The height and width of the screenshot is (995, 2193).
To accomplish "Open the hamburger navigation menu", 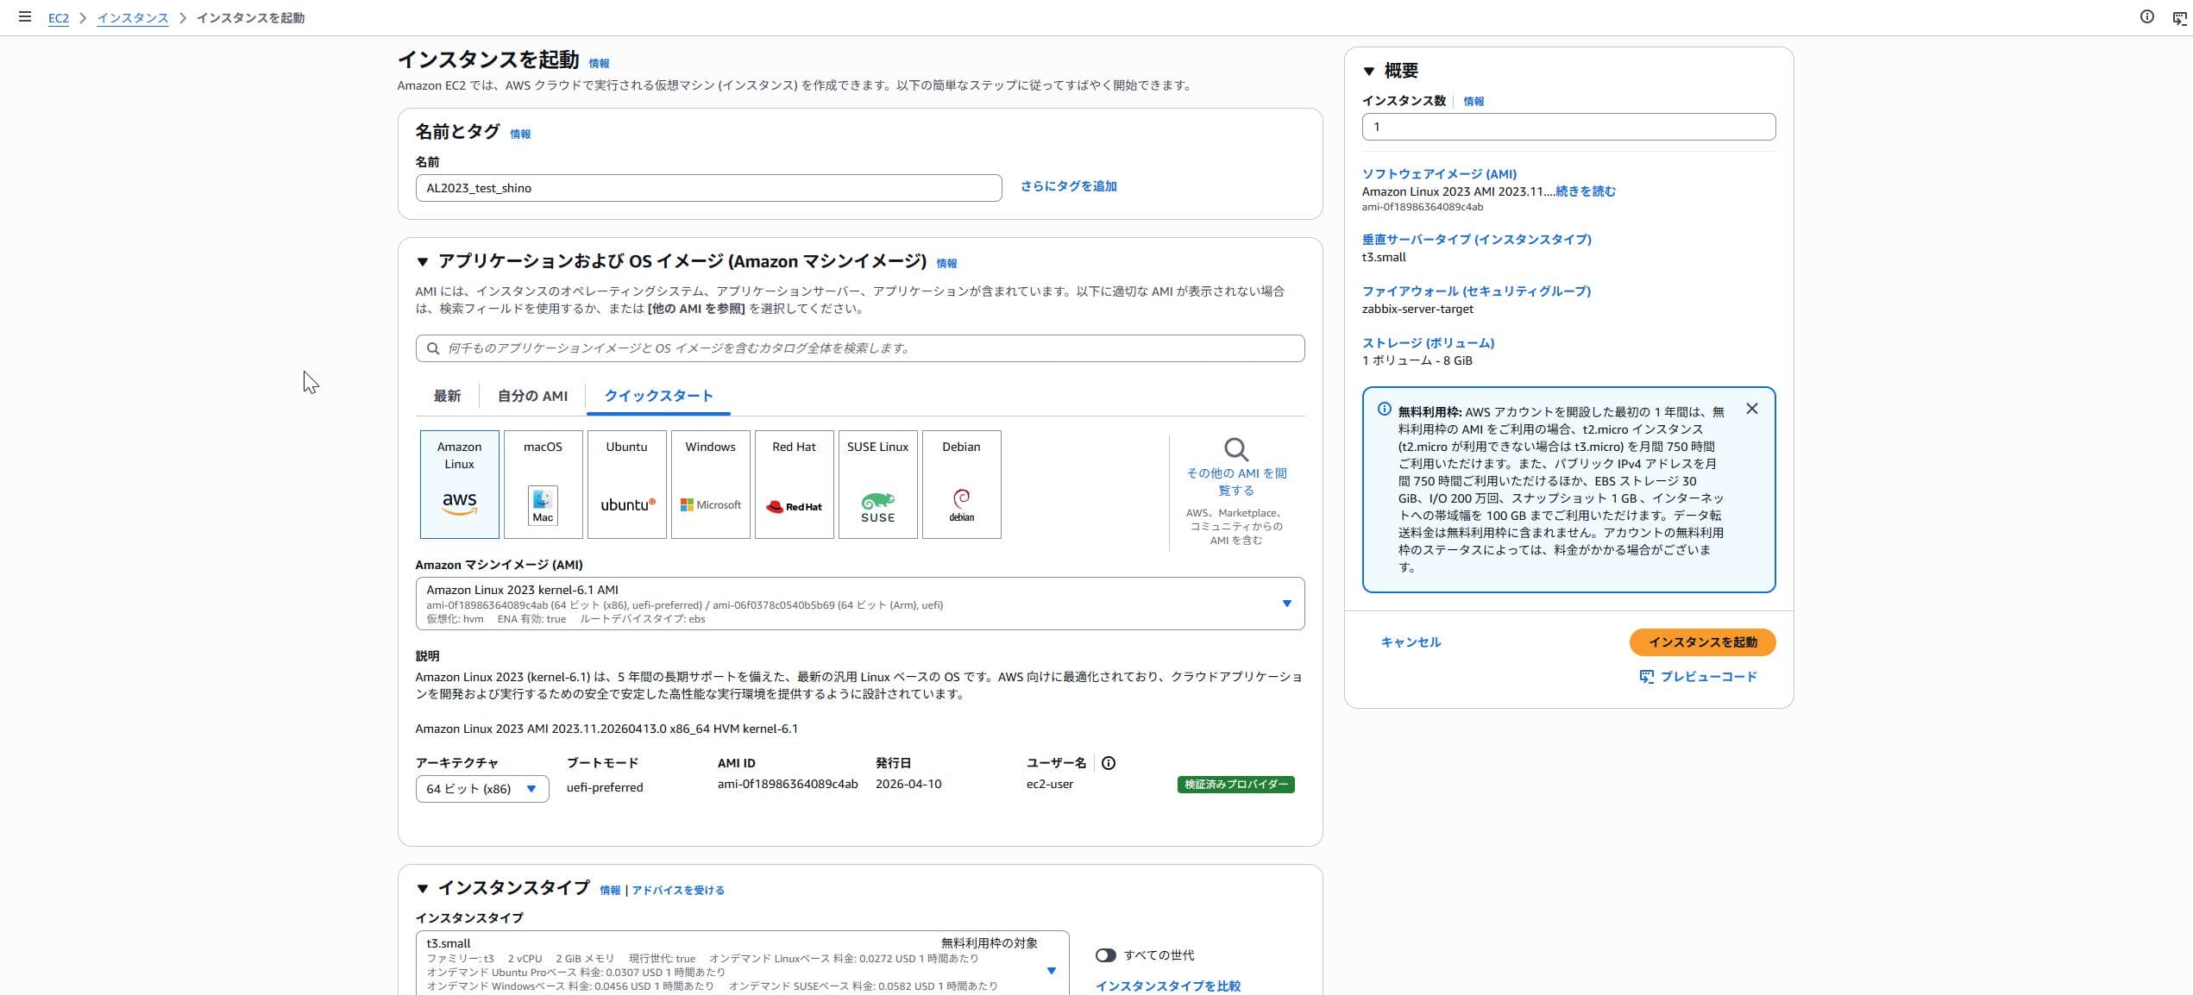I will click(24, 16).
